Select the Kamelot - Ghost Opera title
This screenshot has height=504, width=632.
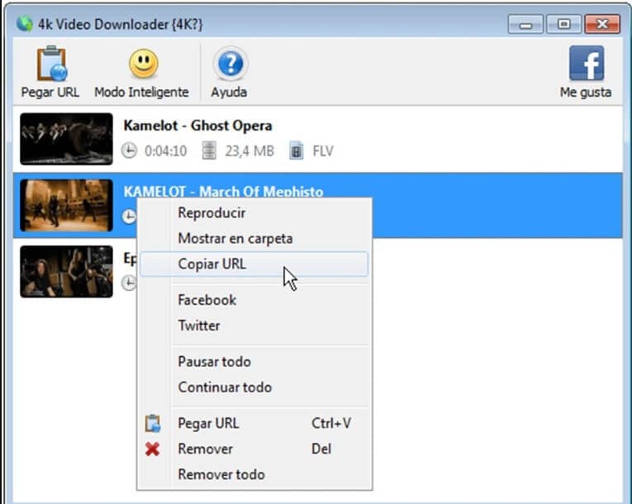point(197,126)
